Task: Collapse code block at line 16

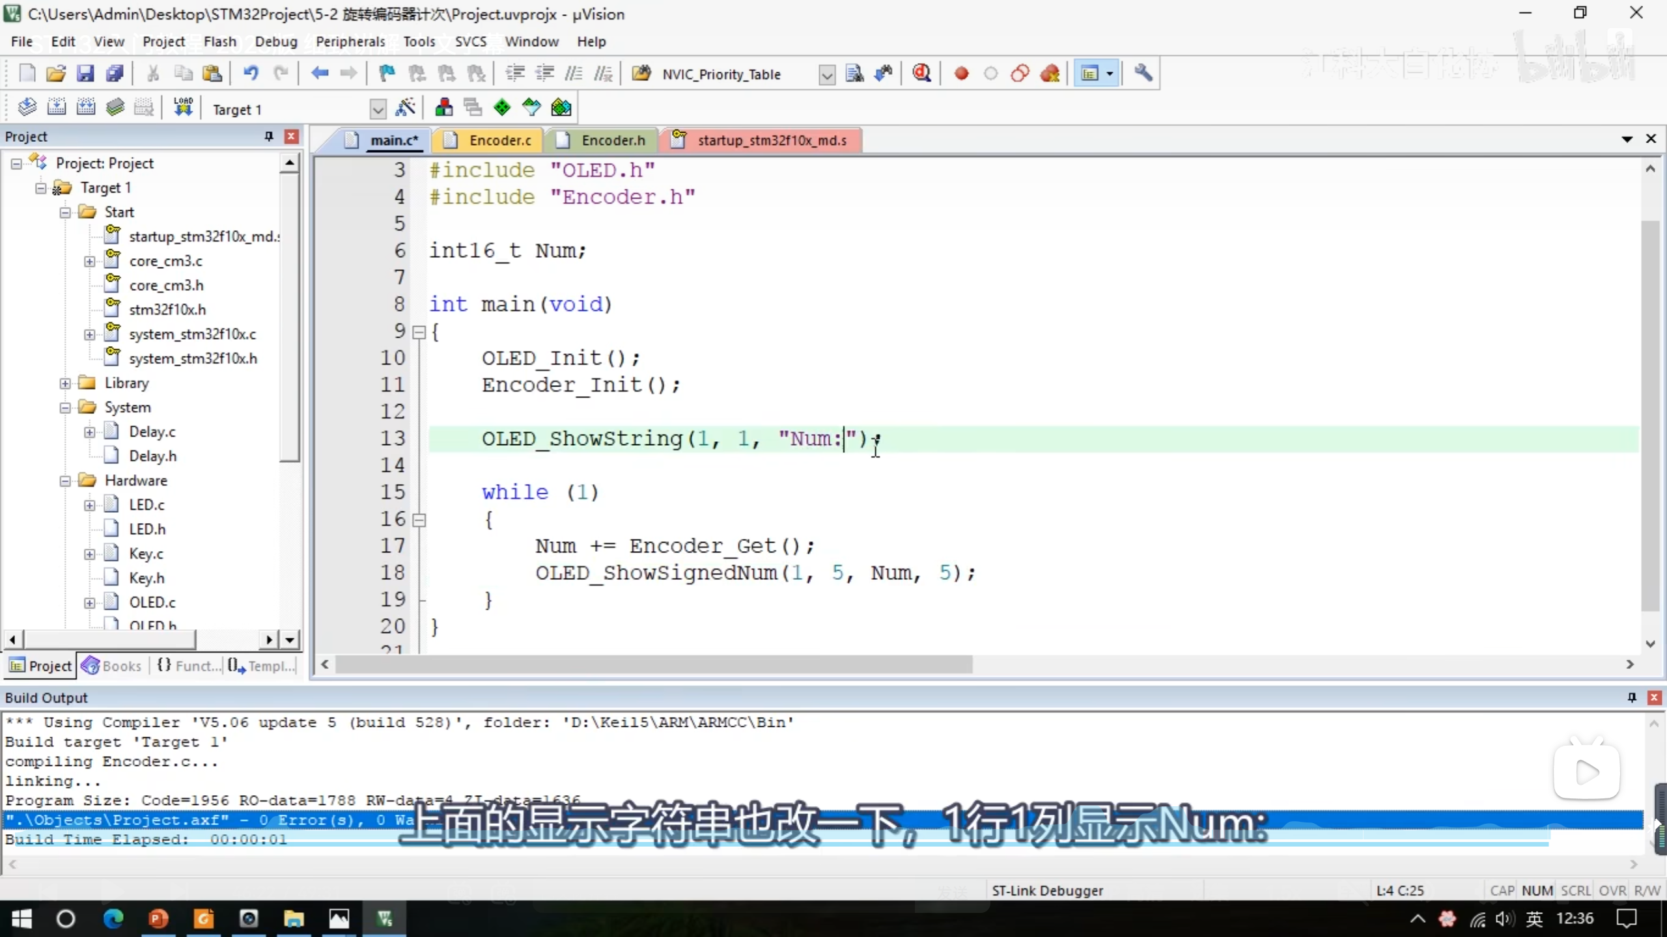Action: (419, 520)
